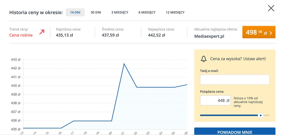Show price history for 3 MIESIĘCY

pyautogui.click(x=120, y=12)
